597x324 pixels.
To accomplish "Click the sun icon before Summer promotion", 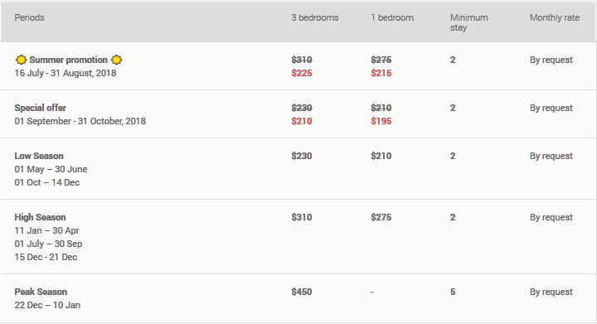I will pos(21,60).
